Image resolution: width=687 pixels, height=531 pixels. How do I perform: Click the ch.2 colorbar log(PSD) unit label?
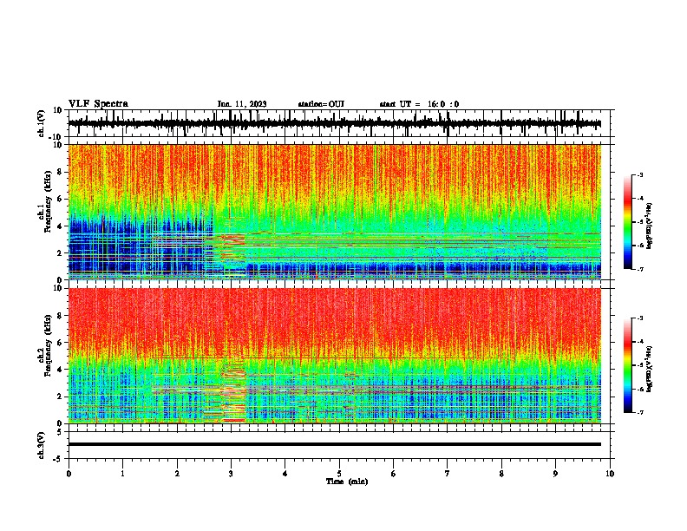650,369
